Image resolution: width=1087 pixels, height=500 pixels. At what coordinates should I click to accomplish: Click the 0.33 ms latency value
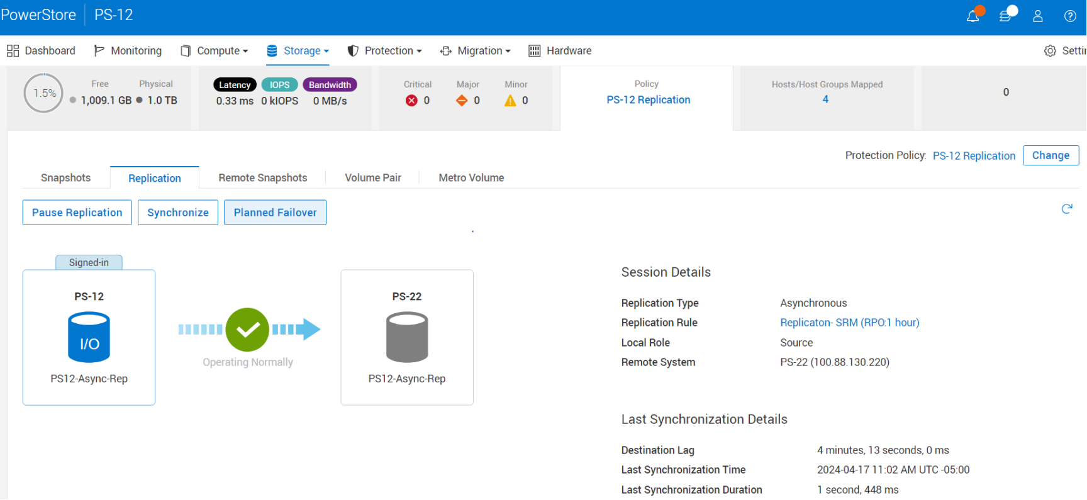click(x=235, y=101)
